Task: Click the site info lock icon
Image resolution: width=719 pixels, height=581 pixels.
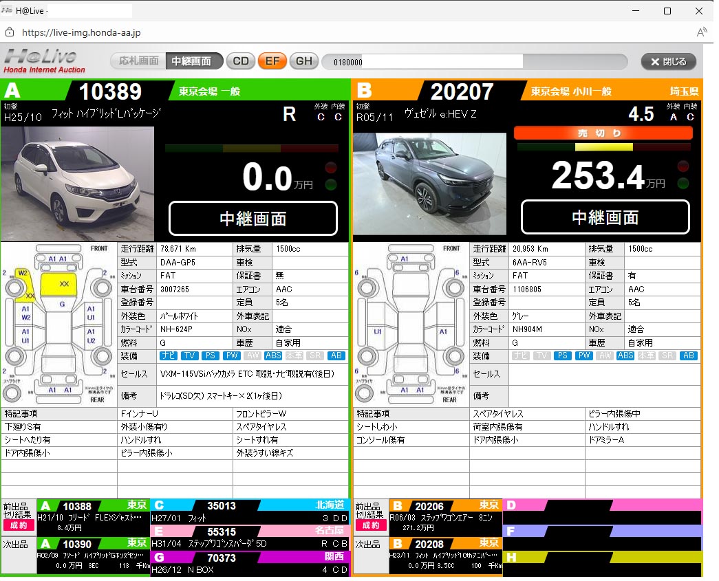Action: coord(10,32)
